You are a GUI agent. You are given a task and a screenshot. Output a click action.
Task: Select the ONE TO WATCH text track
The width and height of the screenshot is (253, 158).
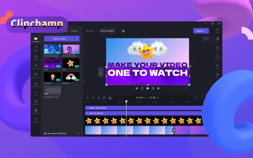144,113
